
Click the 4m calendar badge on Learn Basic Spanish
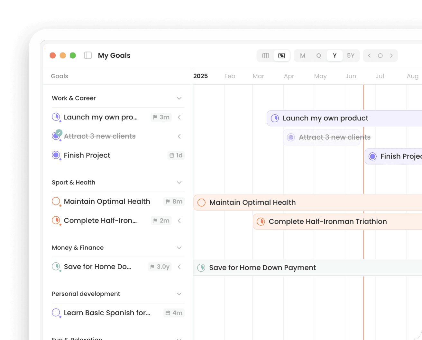click(x=174, y=313)
